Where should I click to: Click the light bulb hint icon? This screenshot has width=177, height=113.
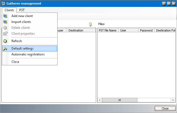coord(91,24)
